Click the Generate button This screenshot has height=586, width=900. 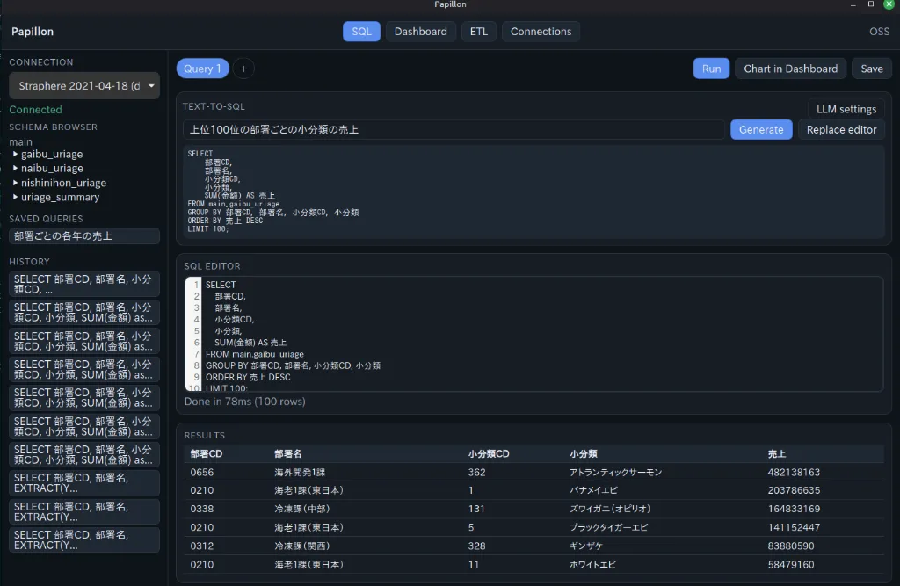pos(761,130)
